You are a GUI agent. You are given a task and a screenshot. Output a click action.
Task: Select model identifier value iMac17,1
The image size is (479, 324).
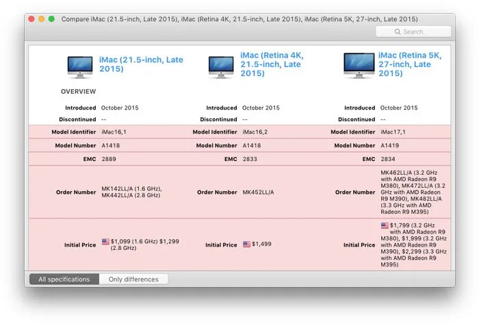(x=393, y=132)
